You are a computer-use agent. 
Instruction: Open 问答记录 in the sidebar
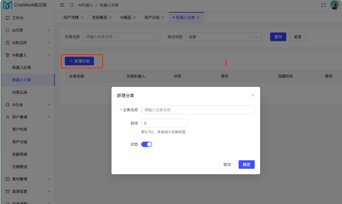20,92
